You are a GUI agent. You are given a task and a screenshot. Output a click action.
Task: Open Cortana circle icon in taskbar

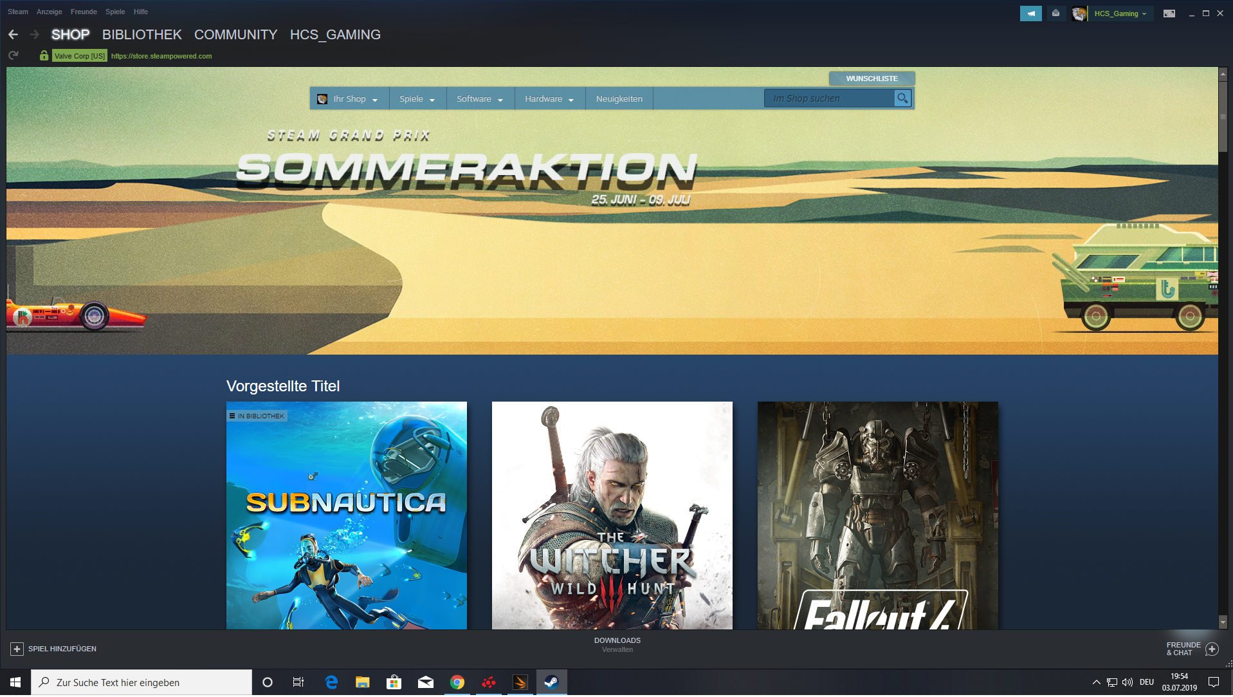pos(268,683)
